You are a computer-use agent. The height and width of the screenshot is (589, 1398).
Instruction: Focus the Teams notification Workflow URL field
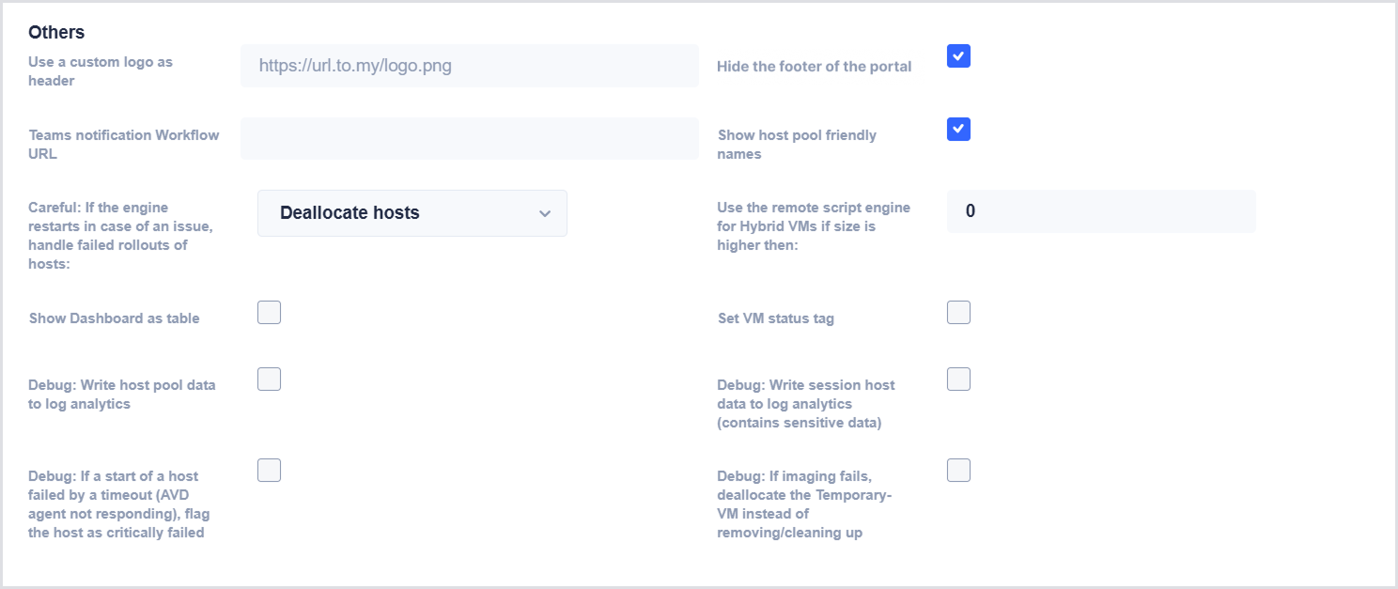click(x=470, y=138)
